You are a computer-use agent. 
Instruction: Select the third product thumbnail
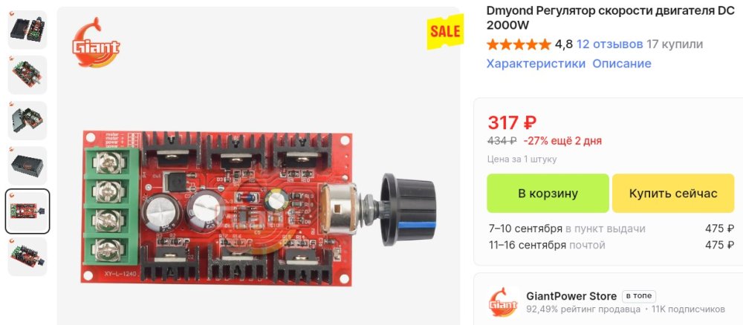click(x=27, y=120)
